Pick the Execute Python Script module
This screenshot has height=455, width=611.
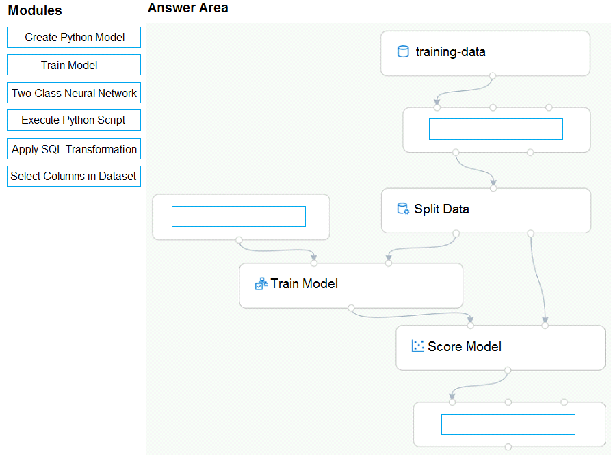click(74, 120)
